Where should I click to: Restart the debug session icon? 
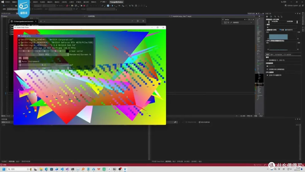[x=87, y=6]
